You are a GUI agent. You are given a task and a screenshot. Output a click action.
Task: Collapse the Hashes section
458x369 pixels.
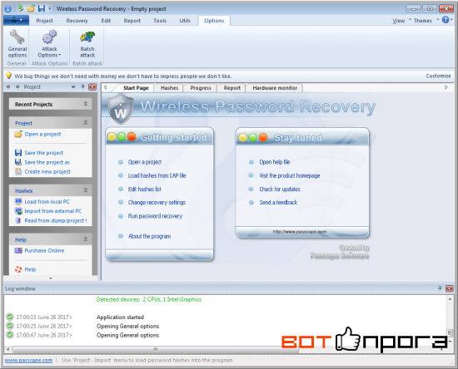point(86,190)
